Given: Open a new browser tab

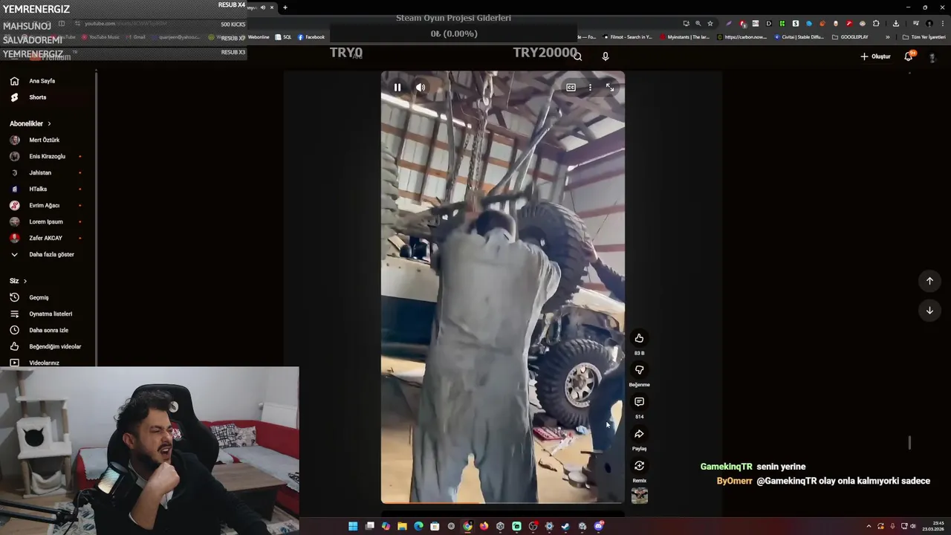Looking at the screenshot, I should tap(285, 7).
